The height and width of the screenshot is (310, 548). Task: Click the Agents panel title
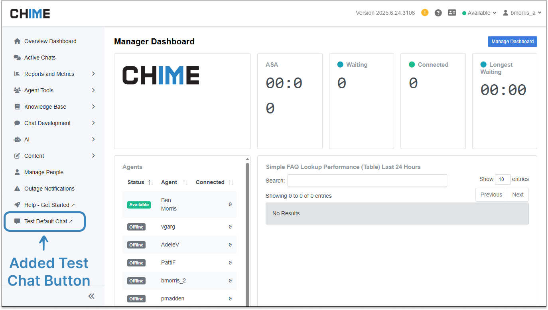(132, 167)
